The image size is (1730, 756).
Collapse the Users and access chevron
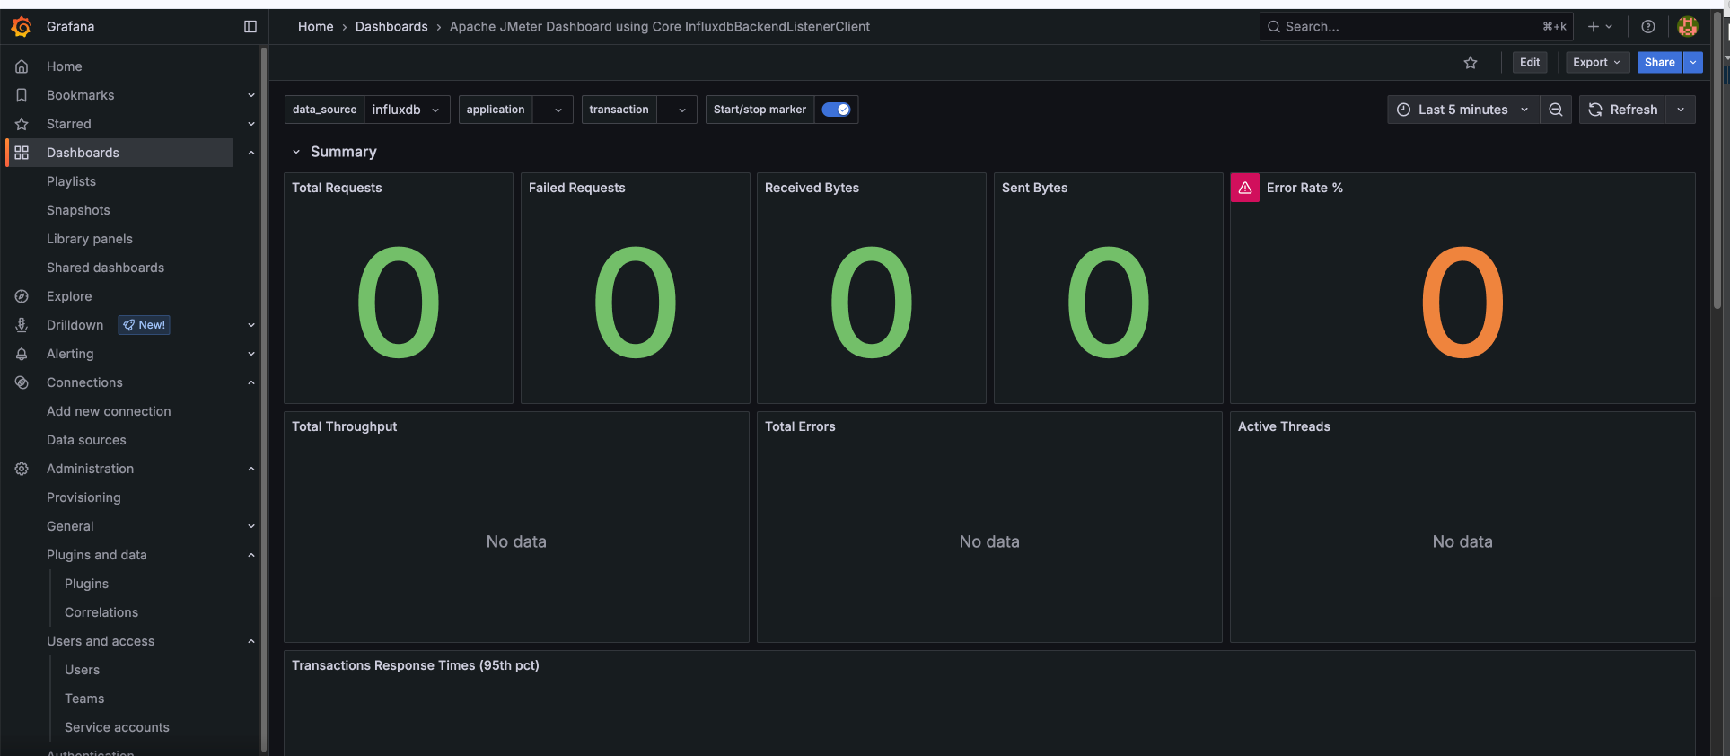click(251, 641)
